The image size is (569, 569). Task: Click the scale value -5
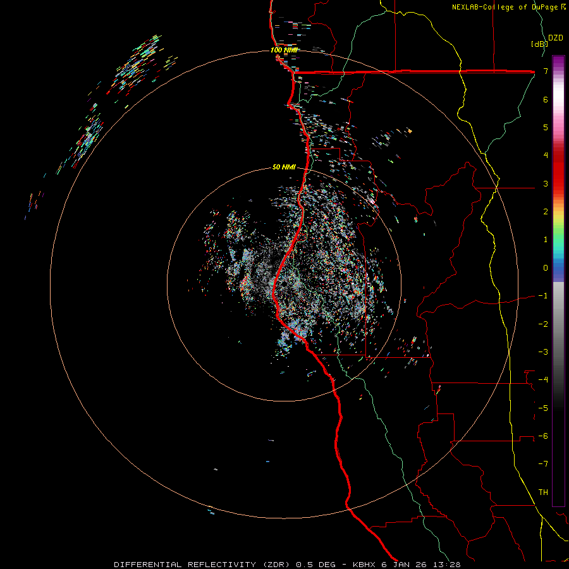(543, 408)
